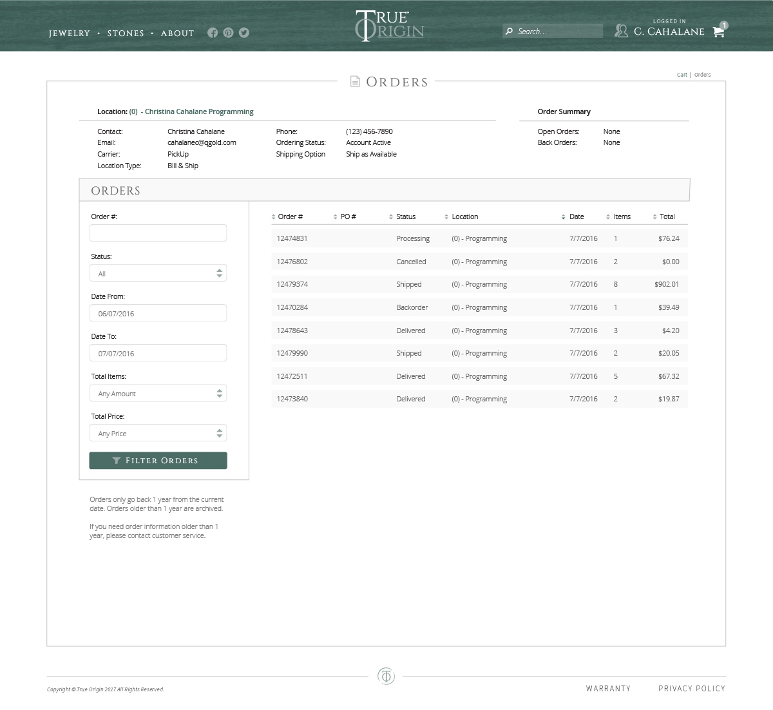Open the Facebook social icon
The height and width of the screenshot is (710, 773).
(x=213, y=33)
